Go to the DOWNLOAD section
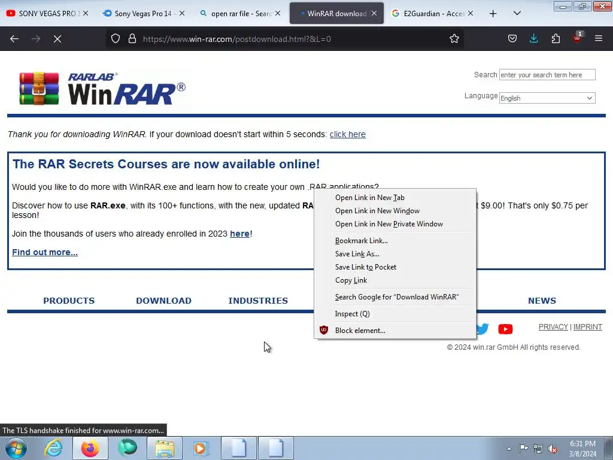 click(164, 301)
